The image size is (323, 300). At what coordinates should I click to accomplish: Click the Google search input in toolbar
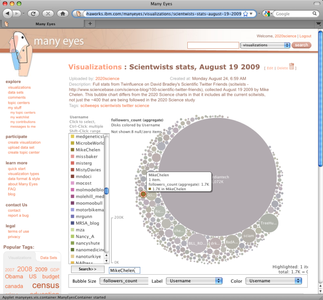pyautogui.click(x=294, y=14)
